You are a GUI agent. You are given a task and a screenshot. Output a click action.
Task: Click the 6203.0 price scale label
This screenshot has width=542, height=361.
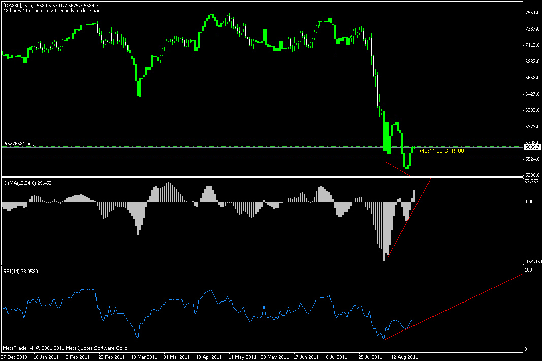tap(532, 110)
